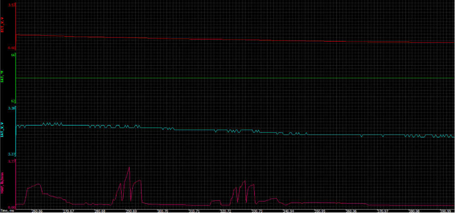This screenshot has height=213, width=455.
Task: Click the 3.27 minimum on IAT_V axis
Action: 12,155
